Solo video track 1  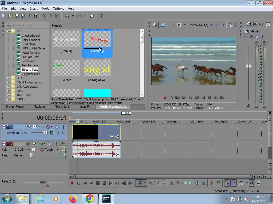click(x=63, y=127)
